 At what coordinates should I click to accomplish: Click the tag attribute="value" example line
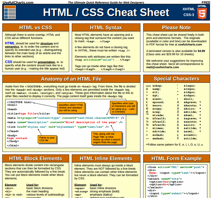tap(102, 60)
